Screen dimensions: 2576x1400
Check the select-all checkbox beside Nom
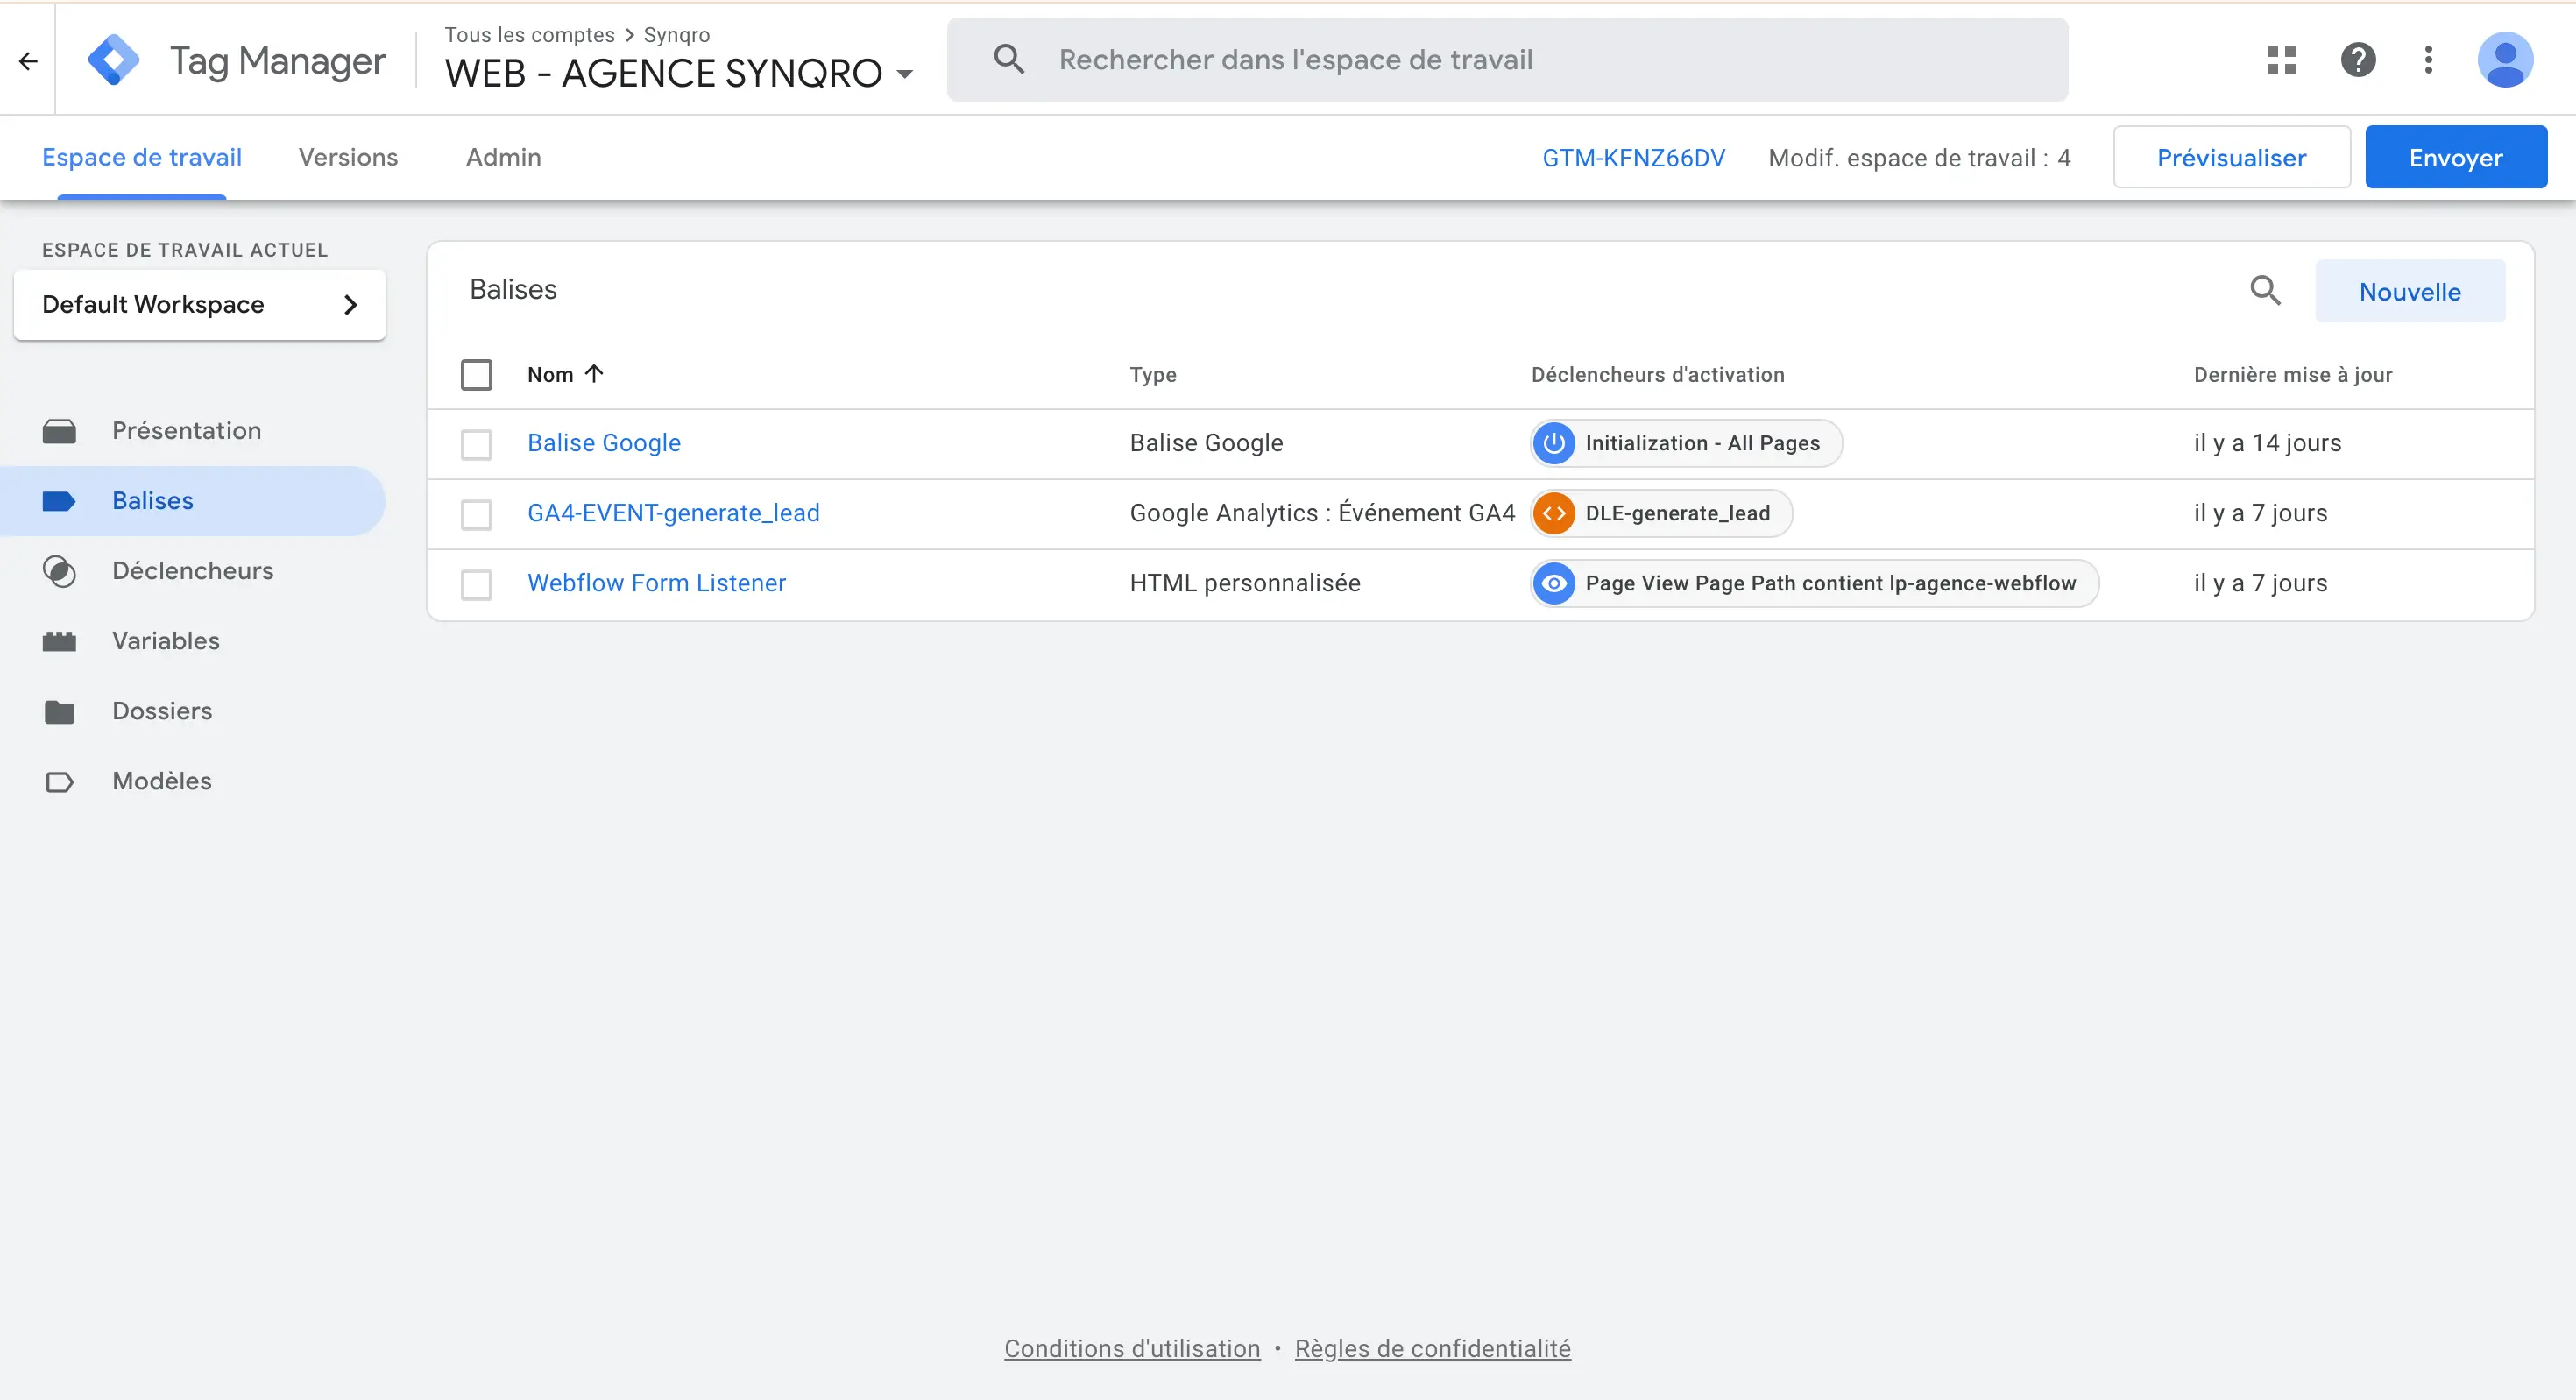[x=476, y=375]
